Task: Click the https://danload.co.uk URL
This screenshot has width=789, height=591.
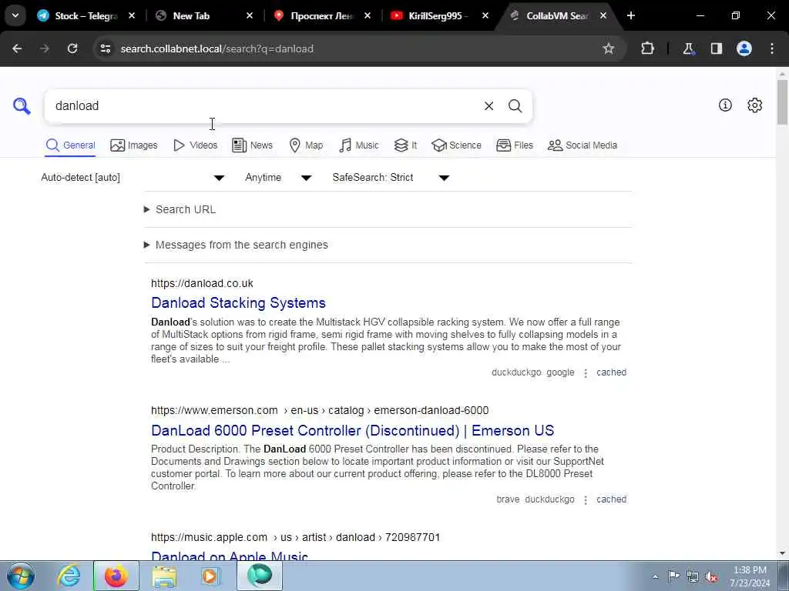Action: (202, 283)
